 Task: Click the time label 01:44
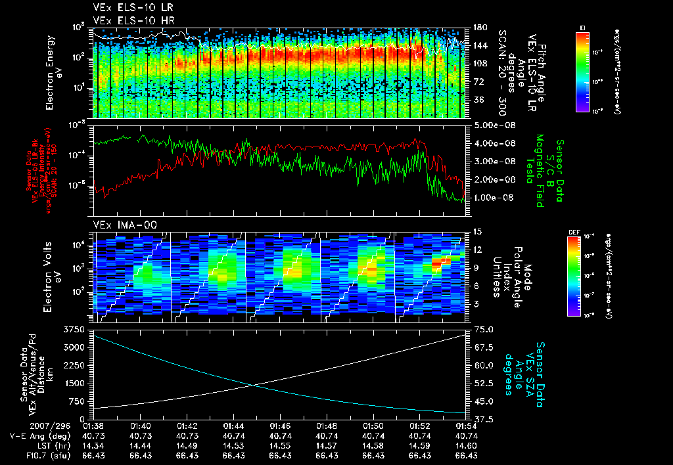point(233,426)
